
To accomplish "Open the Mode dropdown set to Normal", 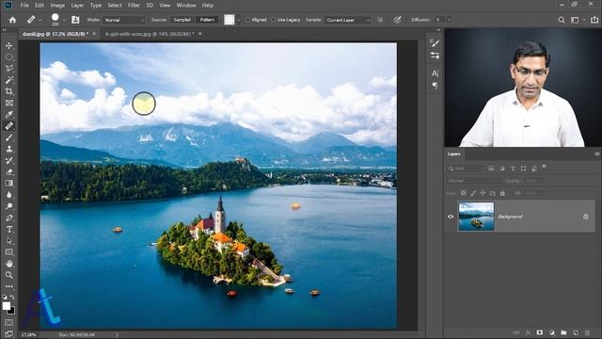I will 123,20.
